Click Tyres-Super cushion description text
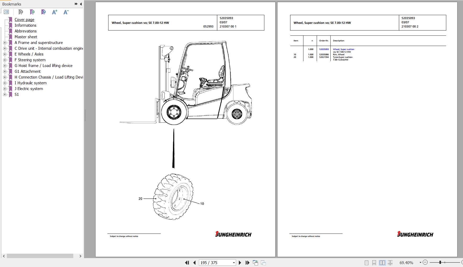 (x=343, y=57)
